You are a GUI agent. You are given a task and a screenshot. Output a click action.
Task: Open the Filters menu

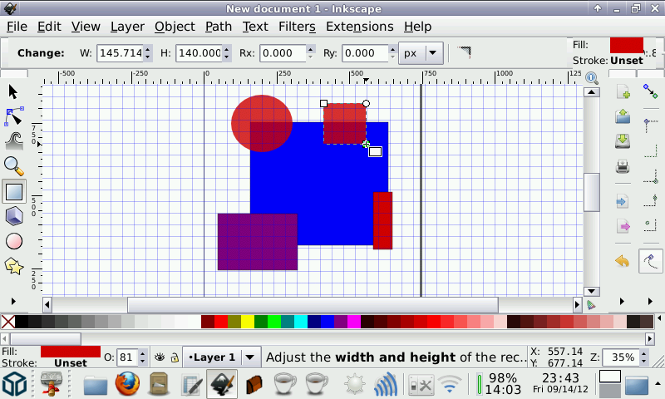pyautogui.click(x=297, y=27)
